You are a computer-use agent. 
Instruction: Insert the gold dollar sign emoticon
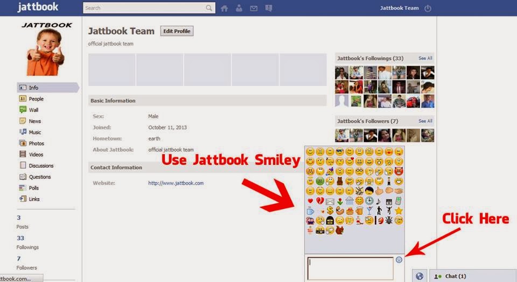coord(330,211)
